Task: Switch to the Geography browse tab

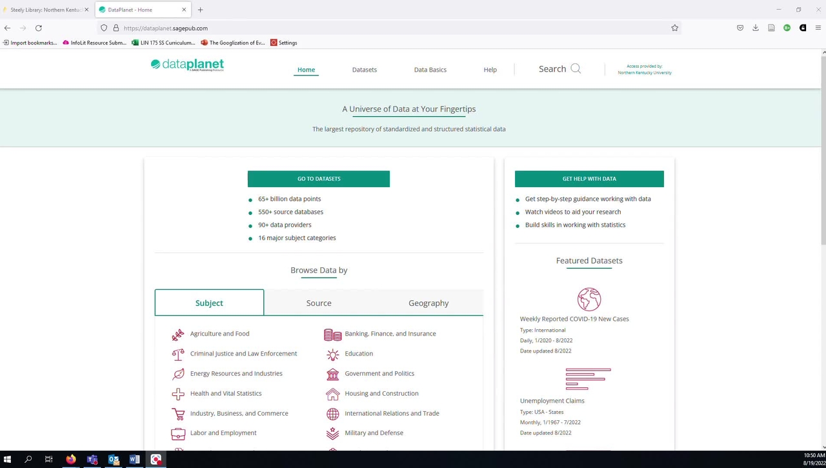Action: point(428,303)
